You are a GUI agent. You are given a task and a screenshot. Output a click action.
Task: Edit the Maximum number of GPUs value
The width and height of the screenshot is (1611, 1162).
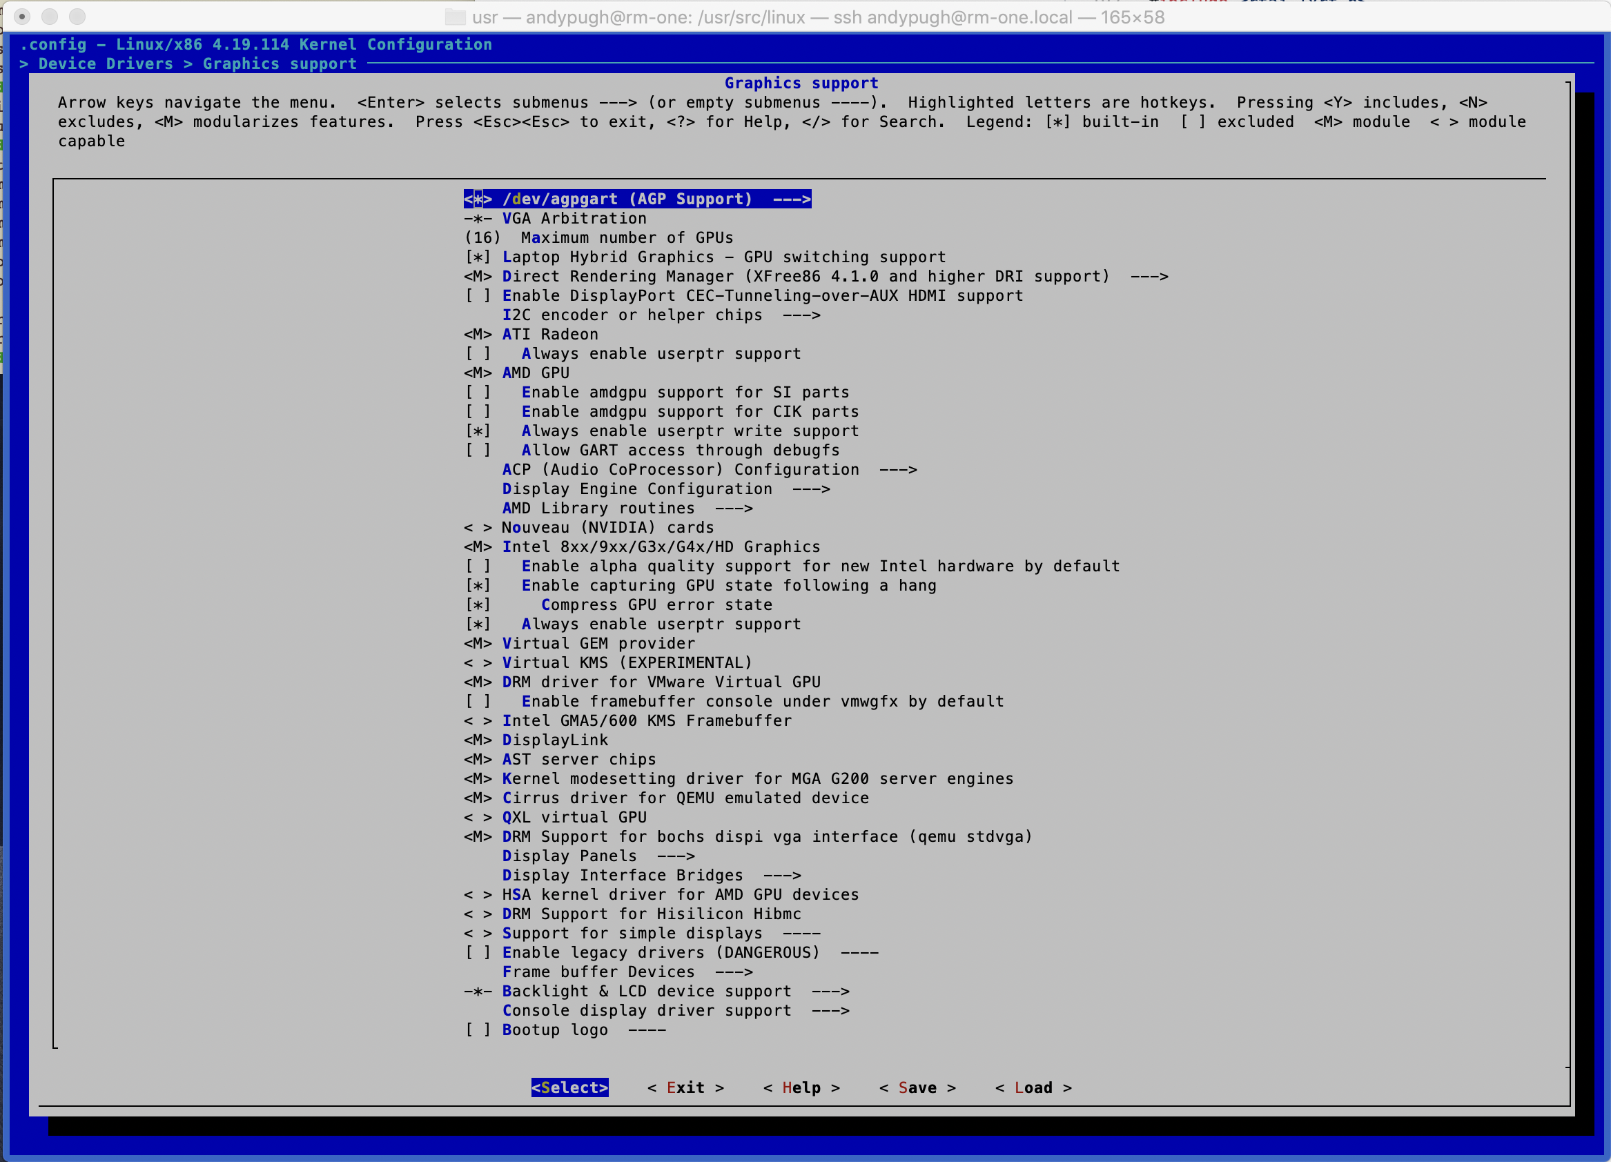(598, 238)
